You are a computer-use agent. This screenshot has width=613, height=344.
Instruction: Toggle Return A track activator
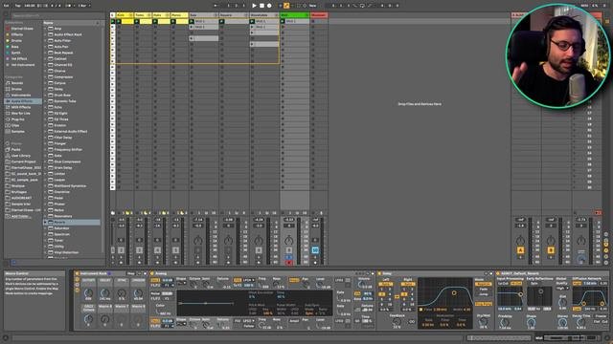(520, 250)
